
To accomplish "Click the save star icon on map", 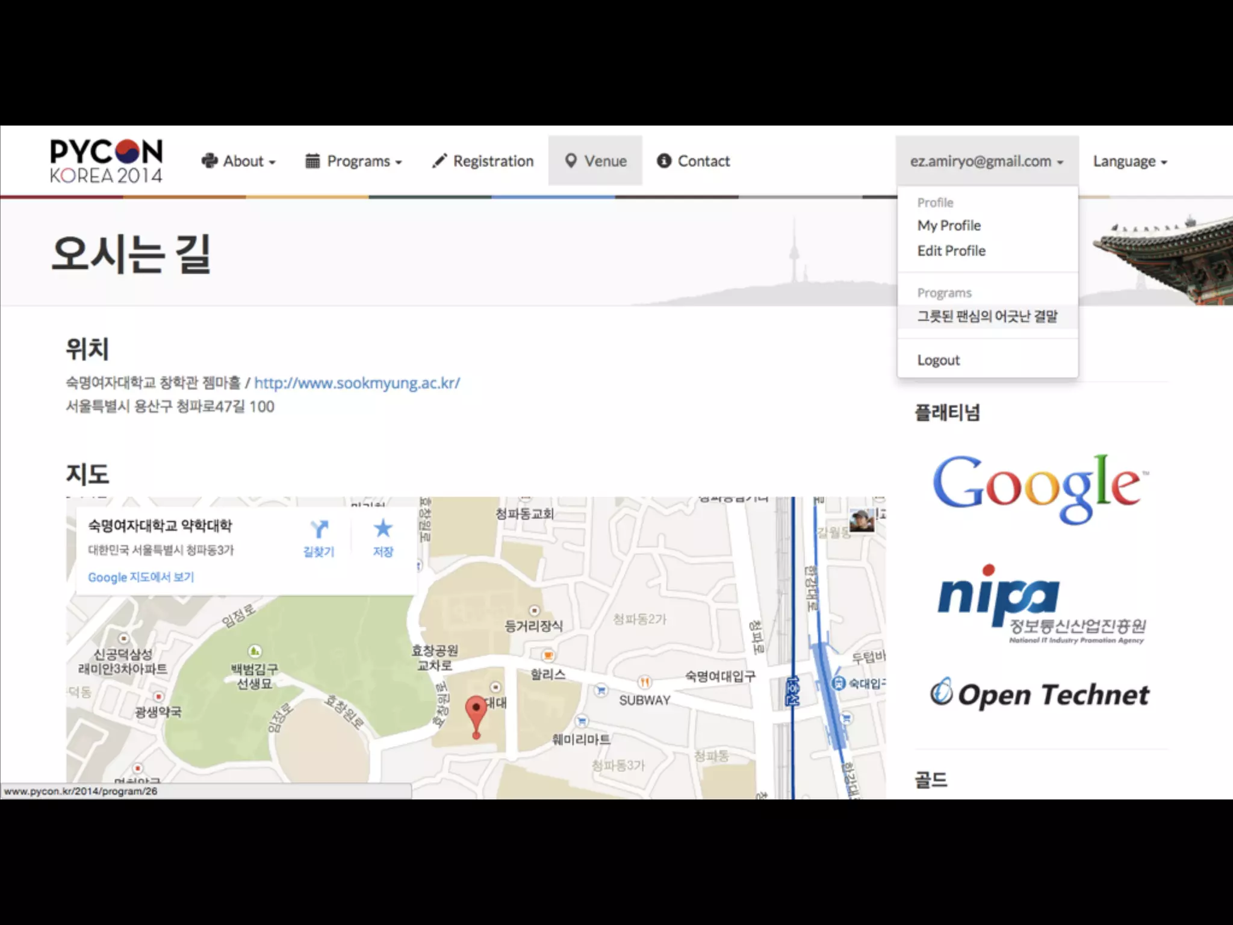I will coord(383,529).
